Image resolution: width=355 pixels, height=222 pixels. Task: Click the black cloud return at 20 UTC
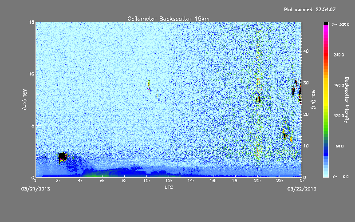[259, 99]
